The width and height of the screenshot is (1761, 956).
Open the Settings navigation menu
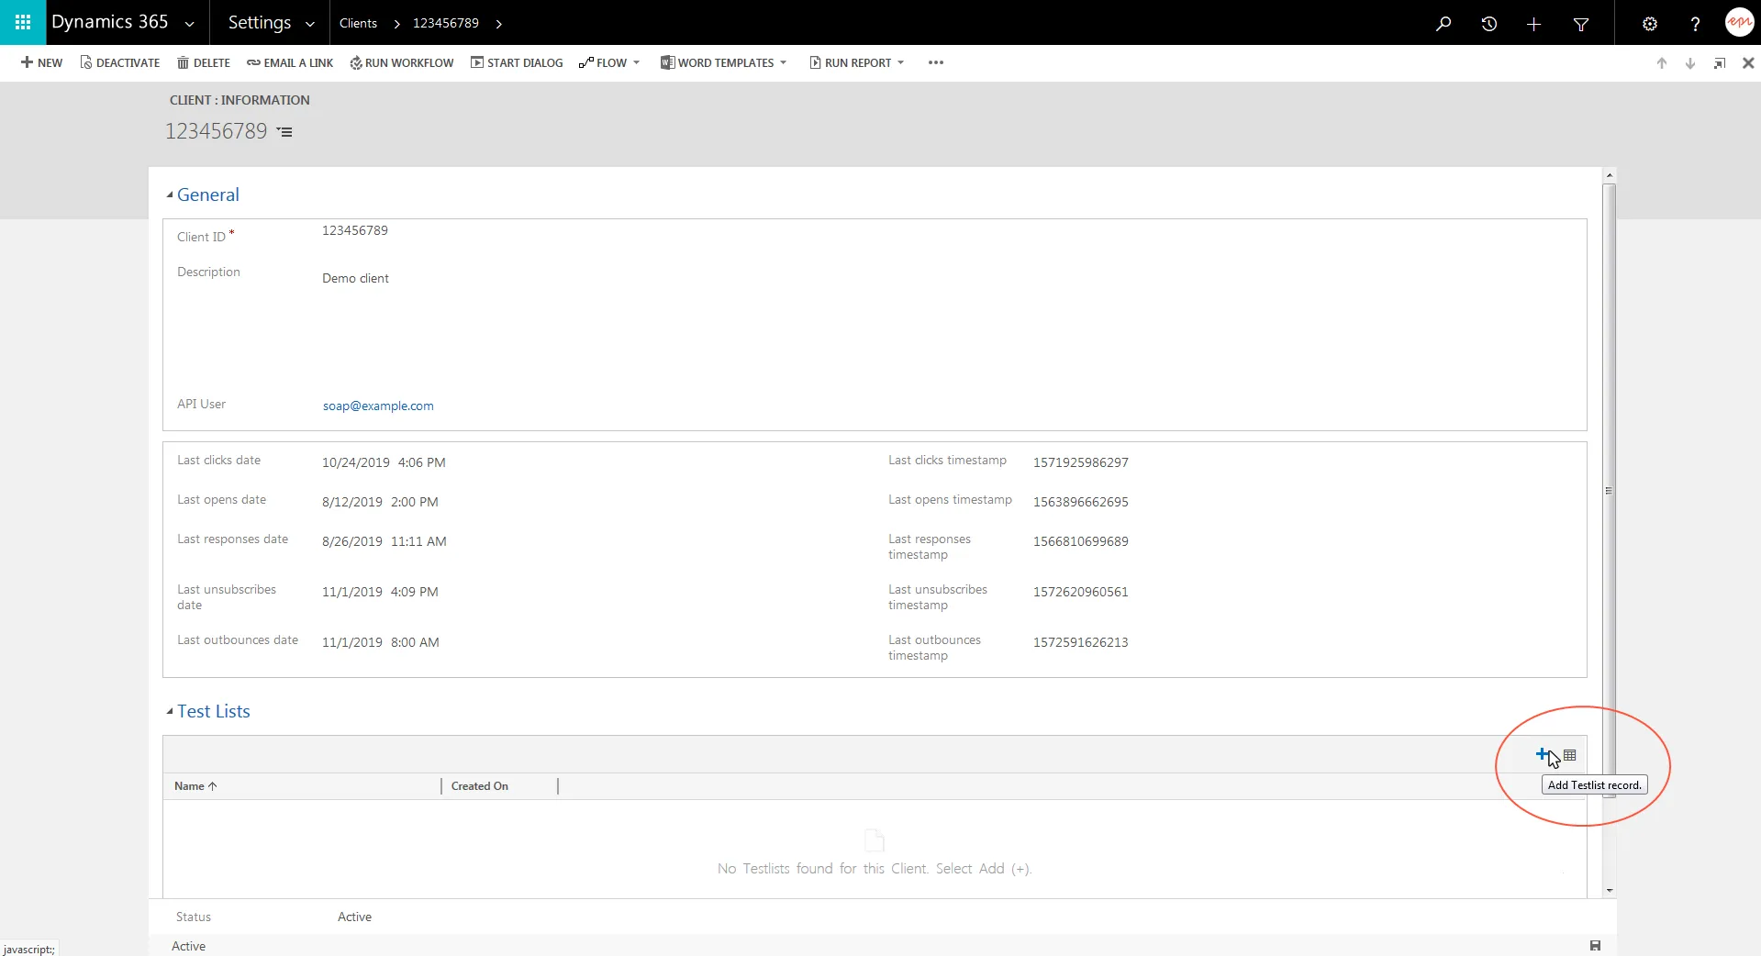(x=271, y=23)
